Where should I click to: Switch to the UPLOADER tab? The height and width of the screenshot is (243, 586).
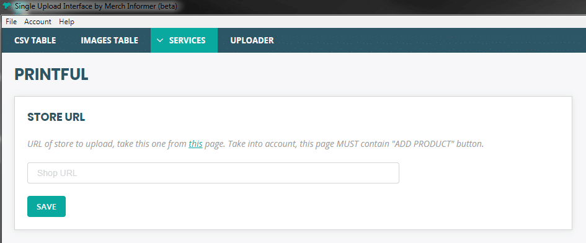252,40
